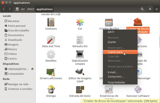Switch to grid view icon
This screenshot has height=103, width=160.
pyautogui.click(x=157, y=9)
